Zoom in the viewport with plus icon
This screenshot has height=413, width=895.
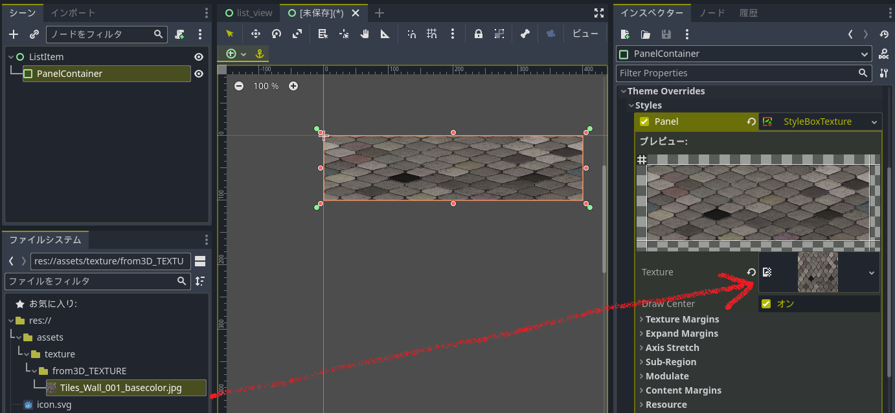tap(293, 86)
